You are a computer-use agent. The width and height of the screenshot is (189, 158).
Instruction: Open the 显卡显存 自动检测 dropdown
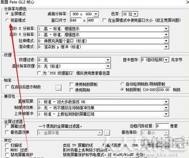tap(155, 60)
